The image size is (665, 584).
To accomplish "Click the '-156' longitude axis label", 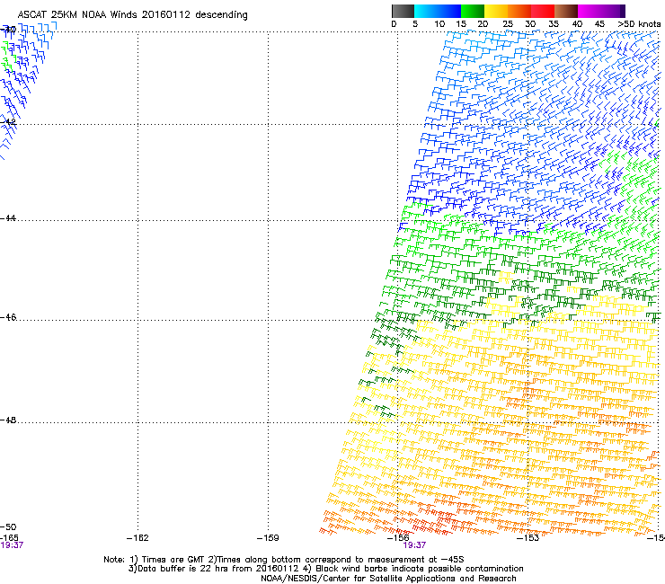I will coord(398,538).
